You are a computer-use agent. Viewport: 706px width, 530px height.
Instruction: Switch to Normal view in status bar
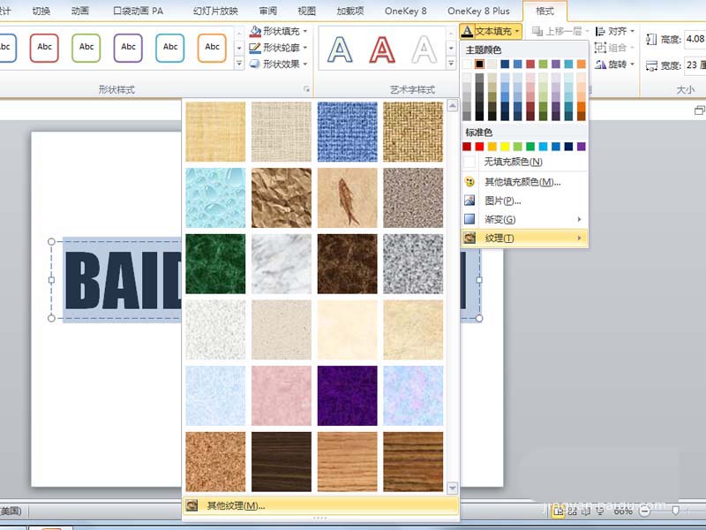click(x=559, y=511)
